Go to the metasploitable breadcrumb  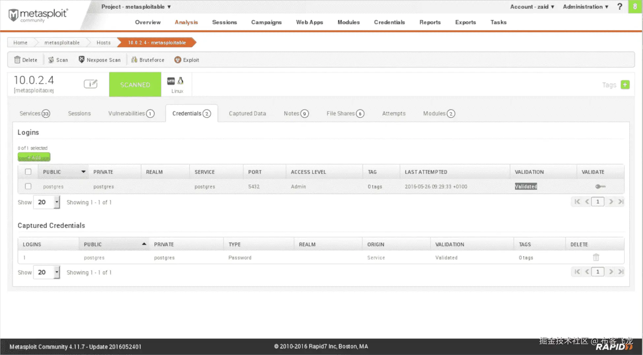(x=62, y=43)
